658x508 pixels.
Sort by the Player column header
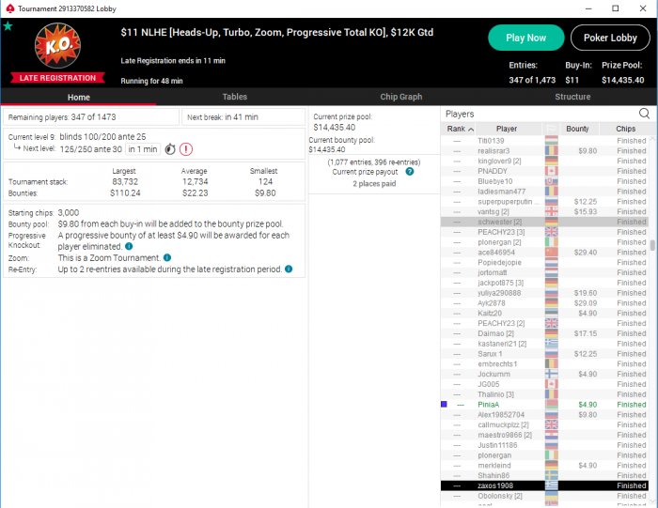pyautogui.click(x=507, y=129)
